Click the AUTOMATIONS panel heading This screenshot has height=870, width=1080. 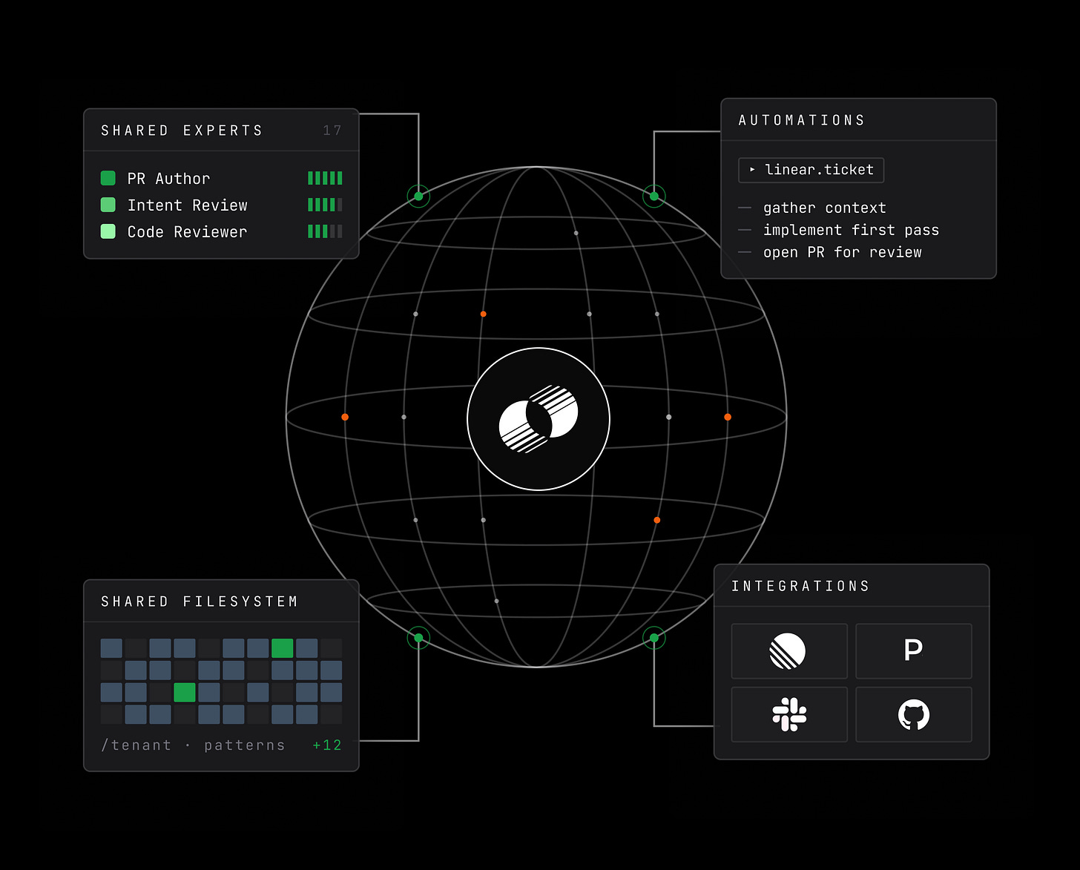pos(802,120)
